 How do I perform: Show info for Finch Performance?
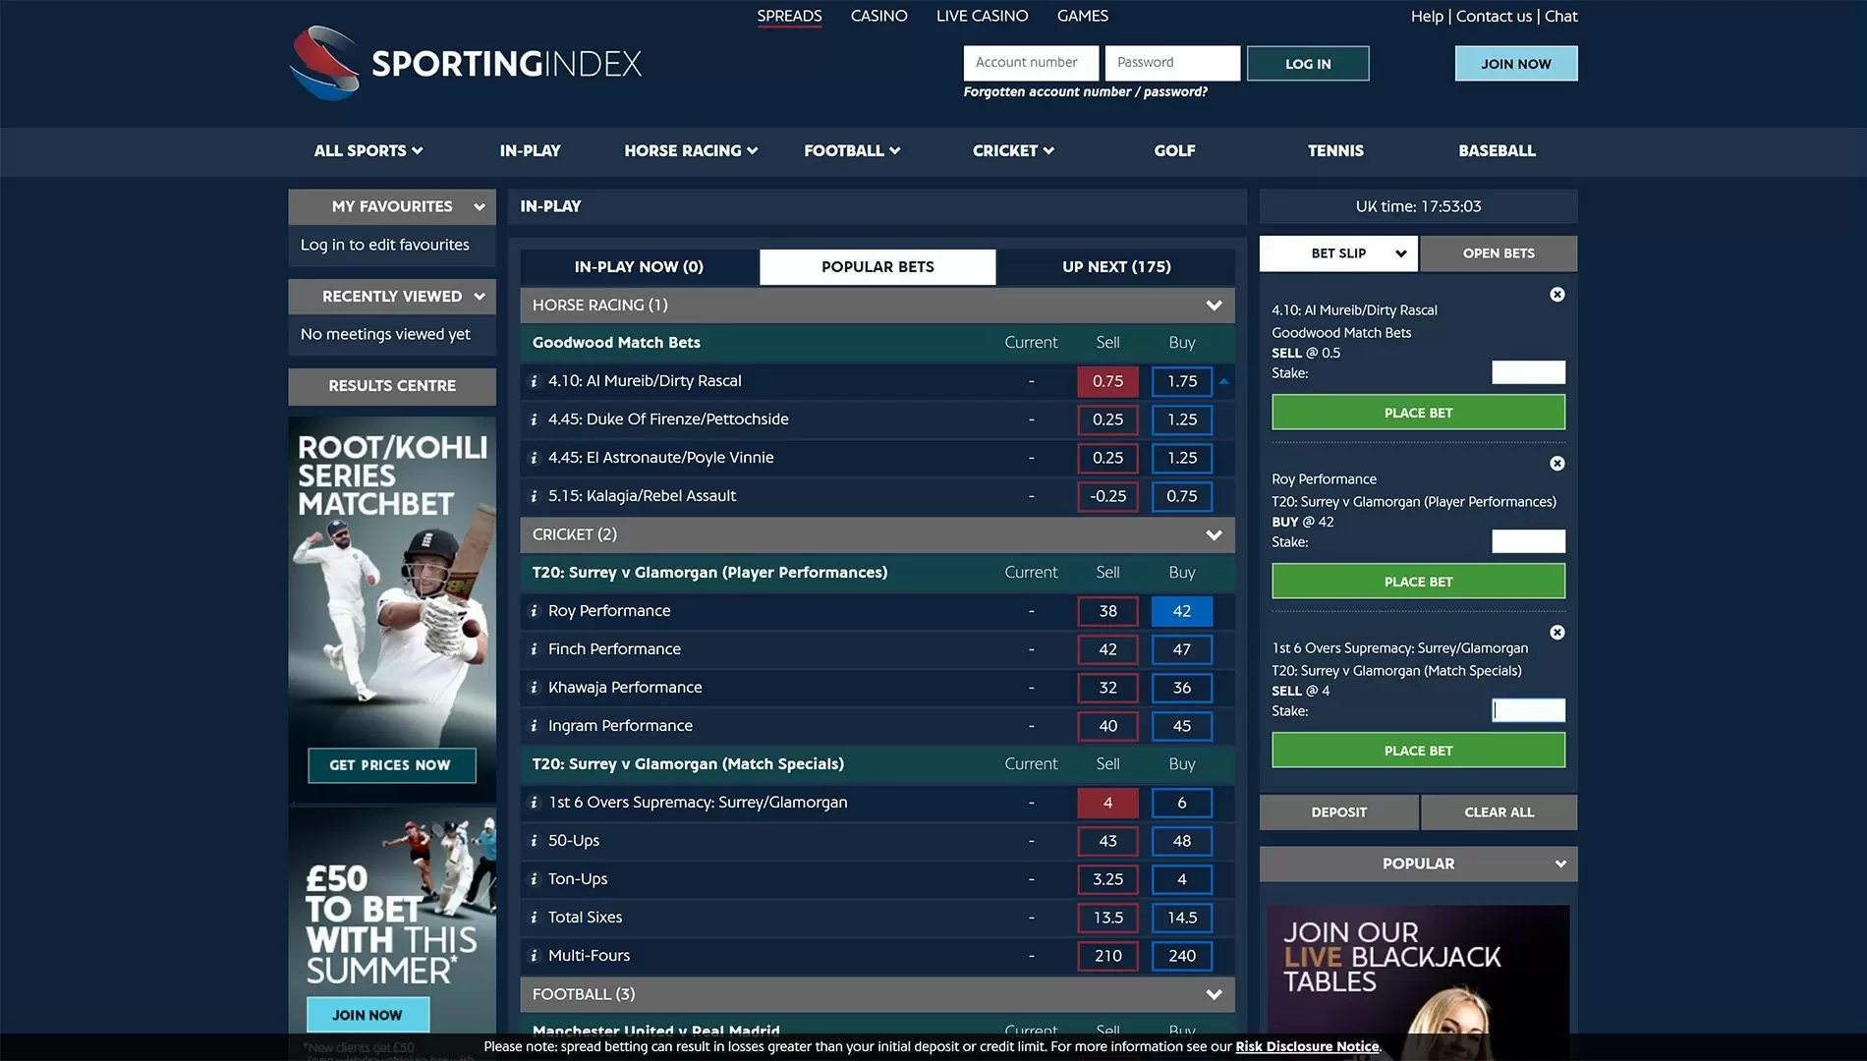click(x=534, y=649)
